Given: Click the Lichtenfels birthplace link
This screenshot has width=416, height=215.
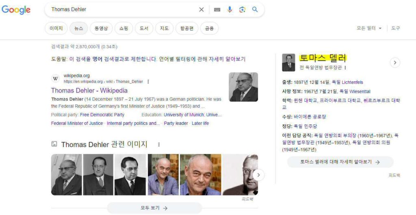Looking at the screenshot, I should 352,82.
